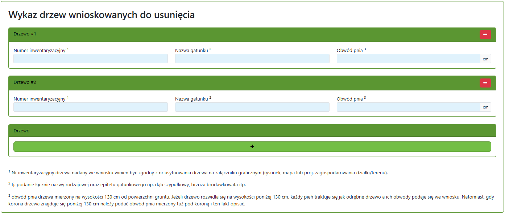
Task: Click the cm unit box in Drzewo #2
Action: [485, 107]
